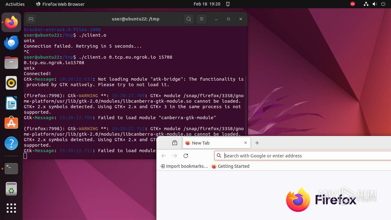The width and height of the screenshot is (391, 220).
Task: Select the New Tab tab
Action: click(217, 143)
